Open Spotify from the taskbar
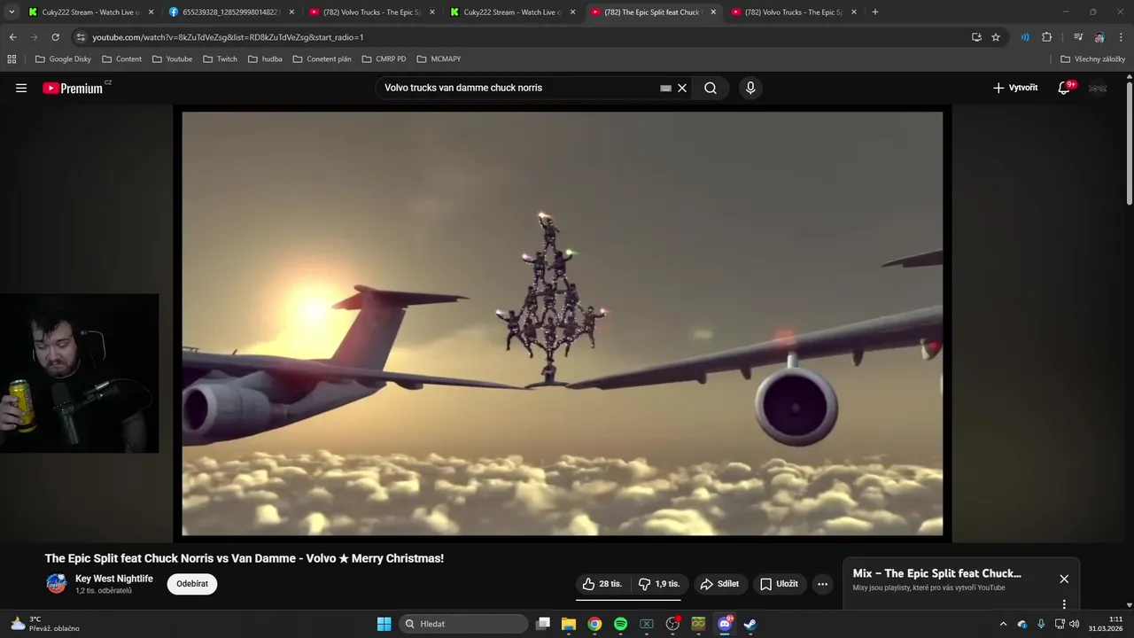This screenshot has height=638, width=1134. pyautogui.click(x=620, y=624)
